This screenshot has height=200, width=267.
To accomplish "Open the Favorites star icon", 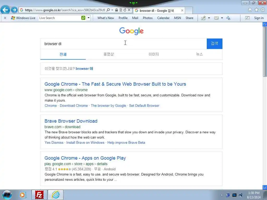I will coord(256,10).
